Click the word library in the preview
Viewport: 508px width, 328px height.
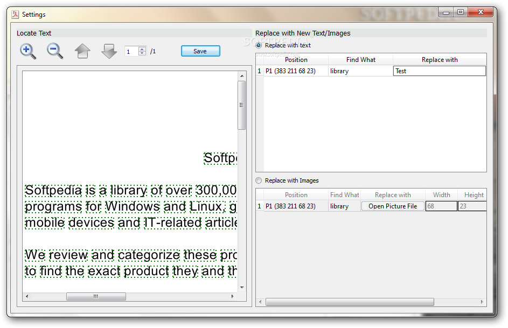129,190
